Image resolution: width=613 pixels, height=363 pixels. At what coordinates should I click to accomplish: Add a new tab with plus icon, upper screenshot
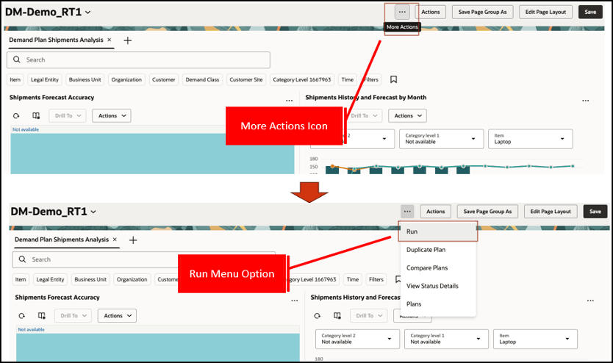pyautogui.click(x=127, y=40)
